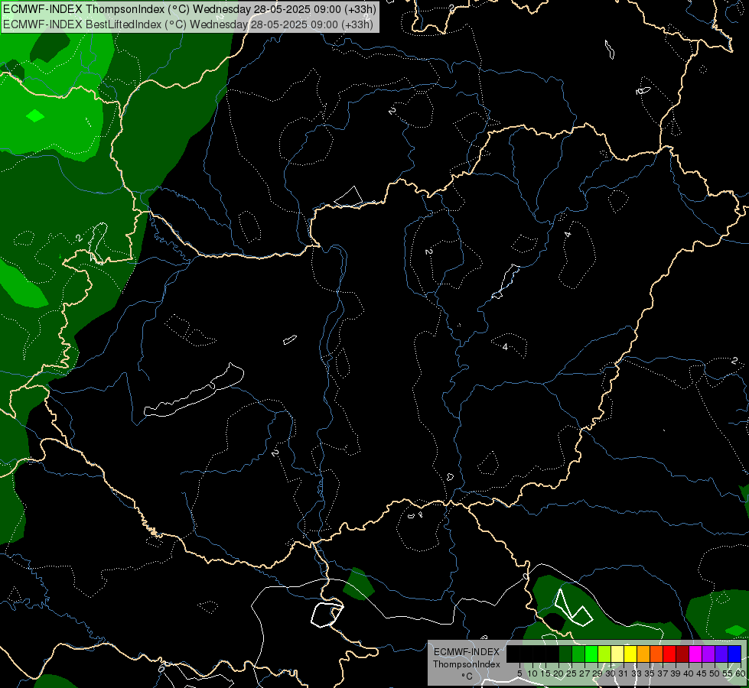
Task: Select the pale yellow 30–31 legend swatch
Action: click(617, 654)
